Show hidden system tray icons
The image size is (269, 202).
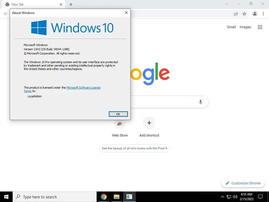pos(222,197)
